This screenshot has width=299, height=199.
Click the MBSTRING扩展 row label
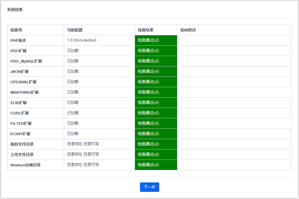pos(24,92)
